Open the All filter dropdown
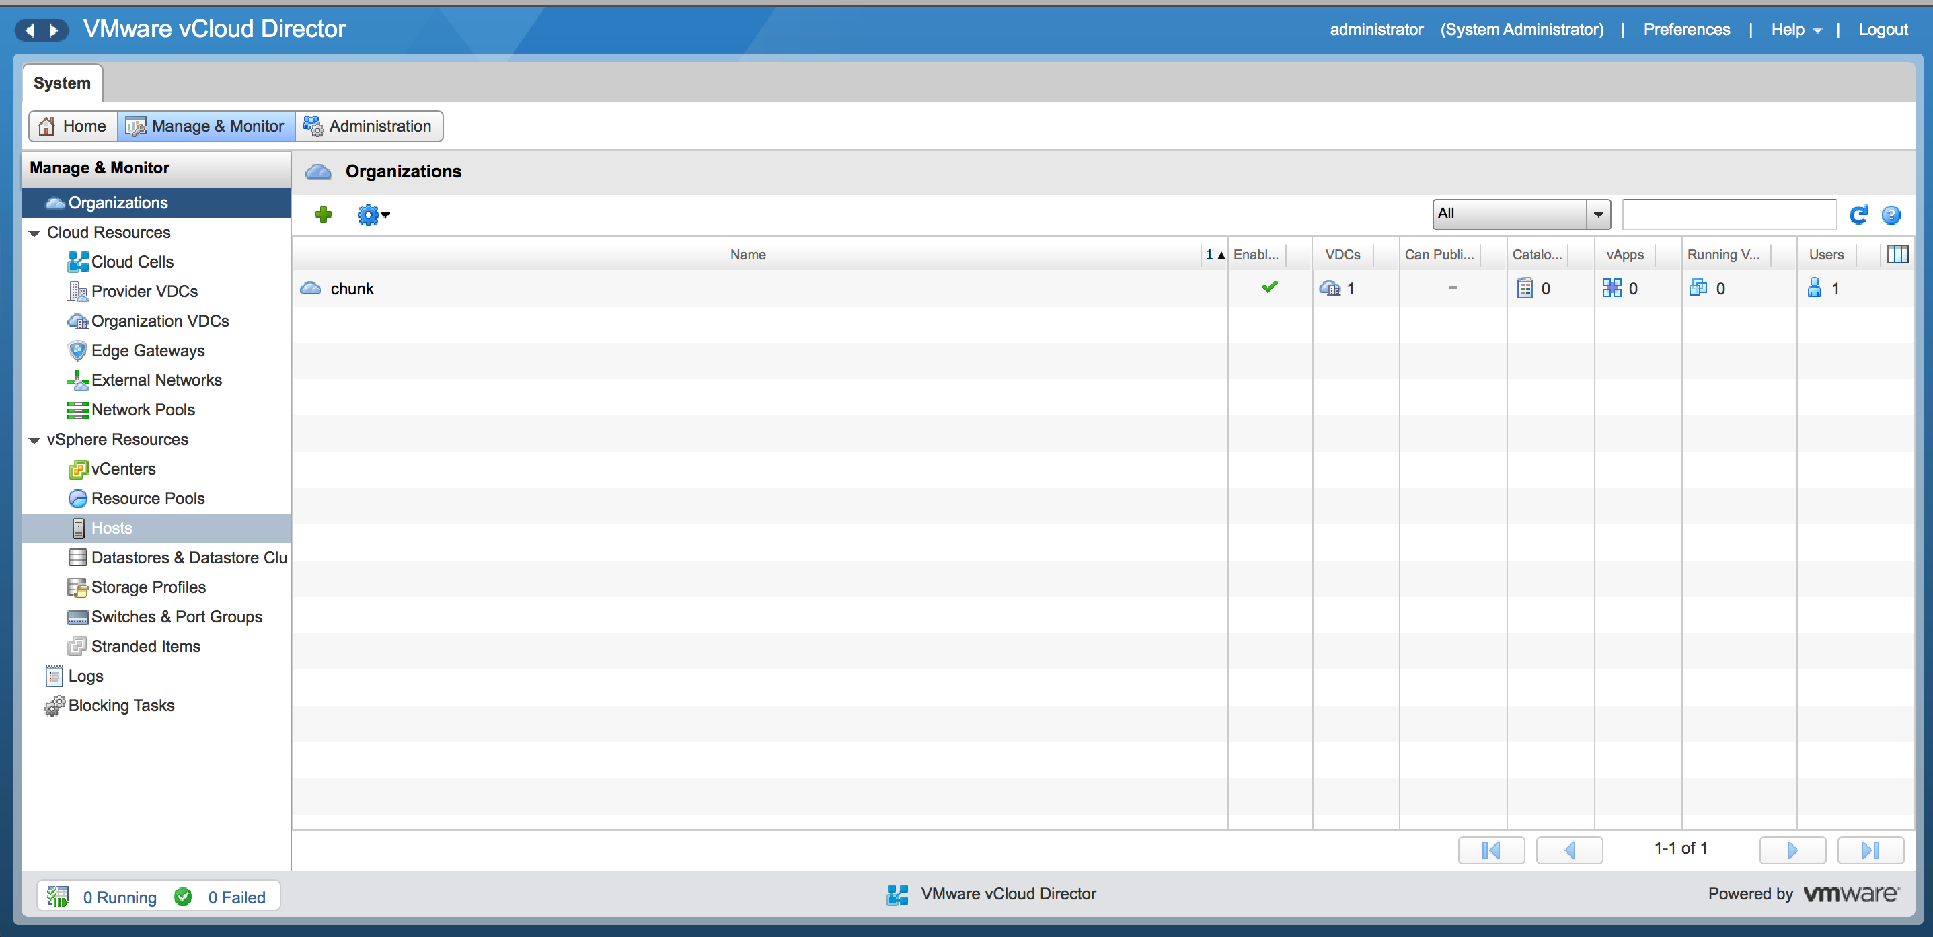 [1522, 214]
